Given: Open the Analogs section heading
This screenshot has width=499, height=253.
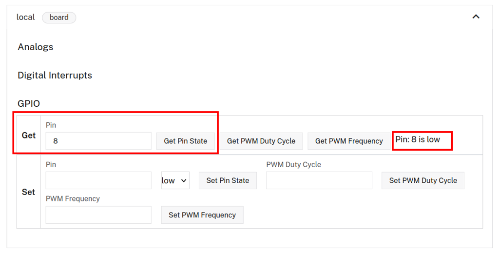Looking at the screenshot, I should (36, 47).
